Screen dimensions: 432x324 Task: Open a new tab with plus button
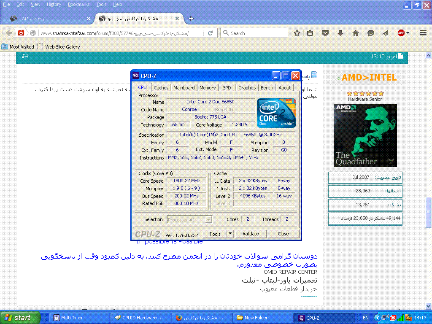[191, 19]
